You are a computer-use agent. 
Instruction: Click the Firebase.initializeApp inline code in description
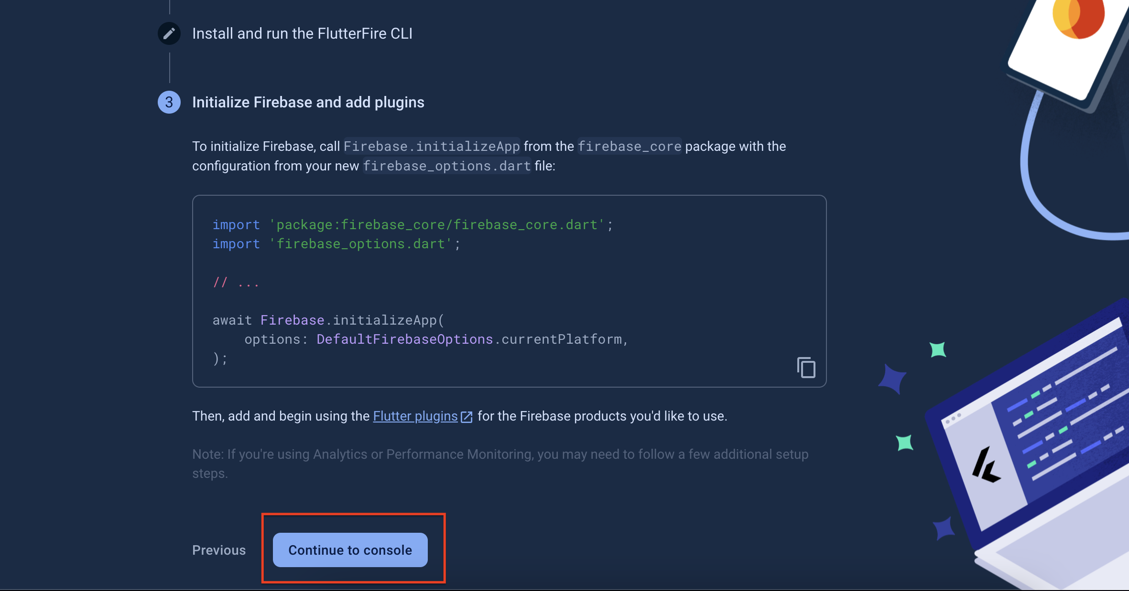coord(431,147)
